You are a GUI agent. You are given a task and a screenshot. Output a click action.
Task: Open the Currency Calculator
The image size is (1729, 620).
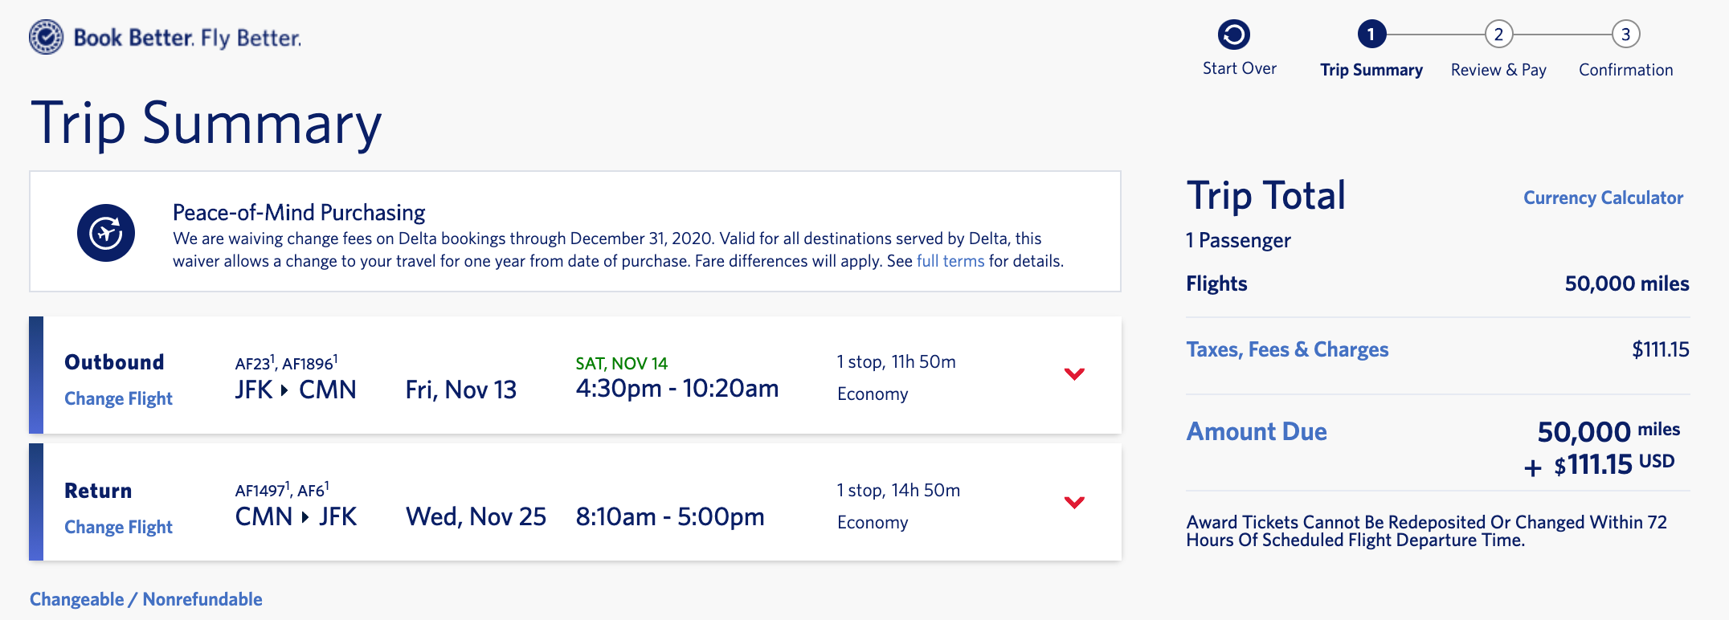1603,198
